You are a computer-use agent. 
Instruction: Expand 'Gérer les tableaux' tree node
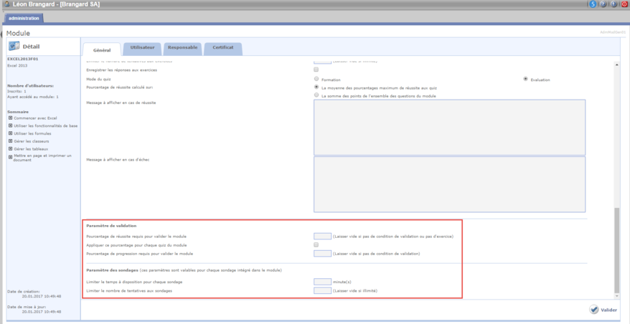pyautogui.click(x=10, y=149)
